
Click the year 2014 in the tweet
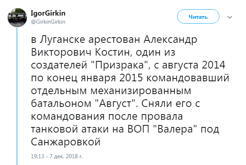[x=210, y=64]
